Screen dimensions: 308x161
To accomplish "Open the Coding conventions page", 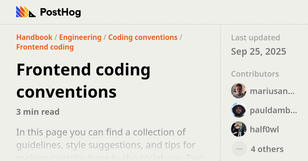I will [143, 37].
